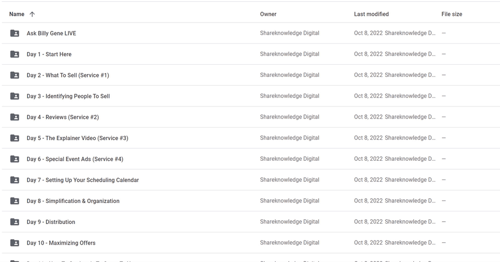This screenshot has width=500, height=262.
Task: Click the Last modified column header
Action: pyautogui.click(x=371, y=14)
